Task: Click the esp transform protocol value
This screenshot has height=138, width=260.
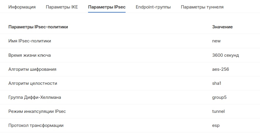Action: [216, 125]
